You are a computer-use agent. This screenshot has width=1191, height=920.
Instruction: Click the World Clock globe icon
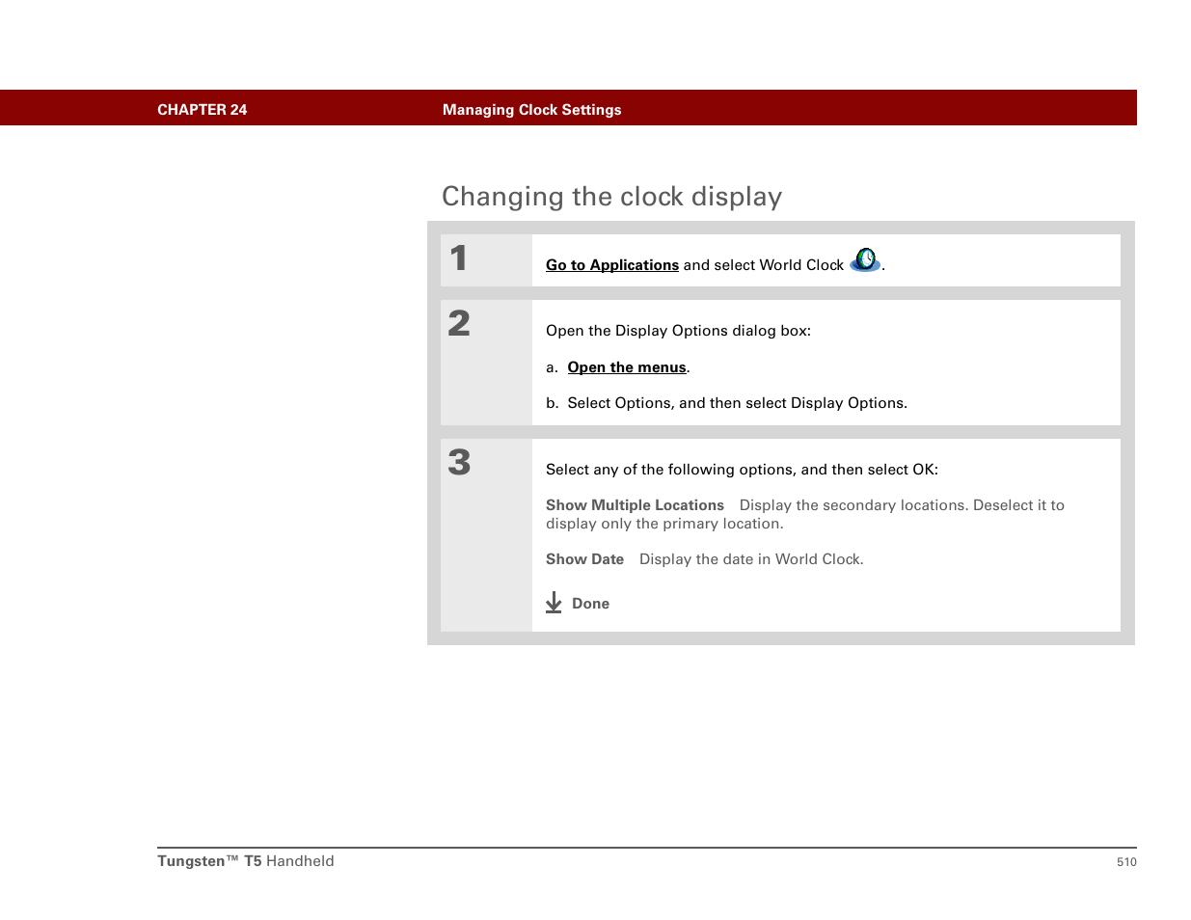point(865,260)
